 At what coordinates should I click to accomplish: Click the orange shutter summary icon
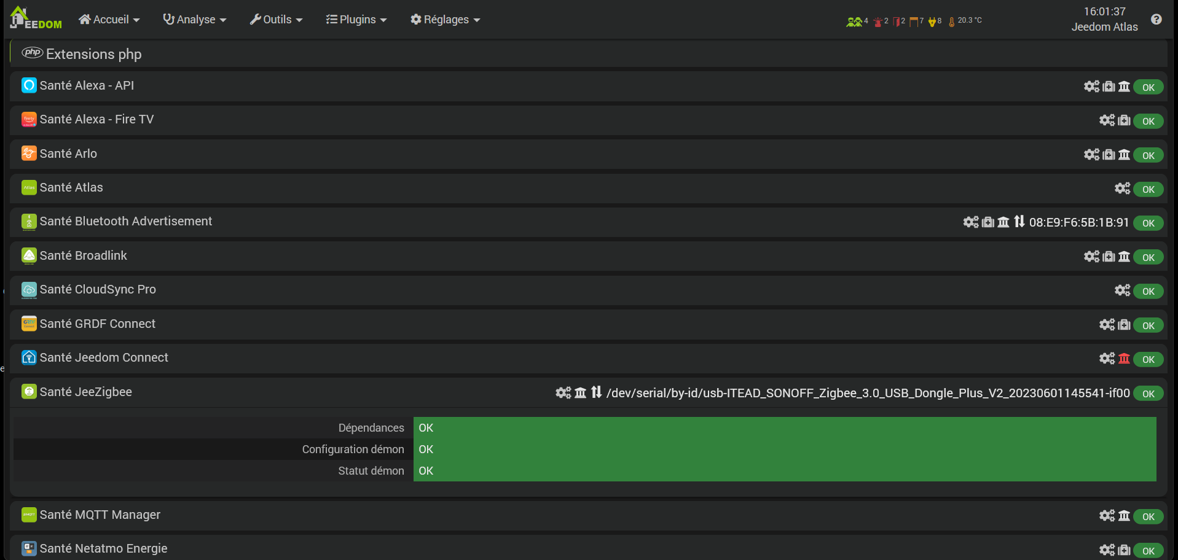click(914, 21)
